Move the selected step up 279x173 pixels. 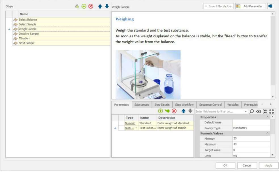[x=100, y=6]
